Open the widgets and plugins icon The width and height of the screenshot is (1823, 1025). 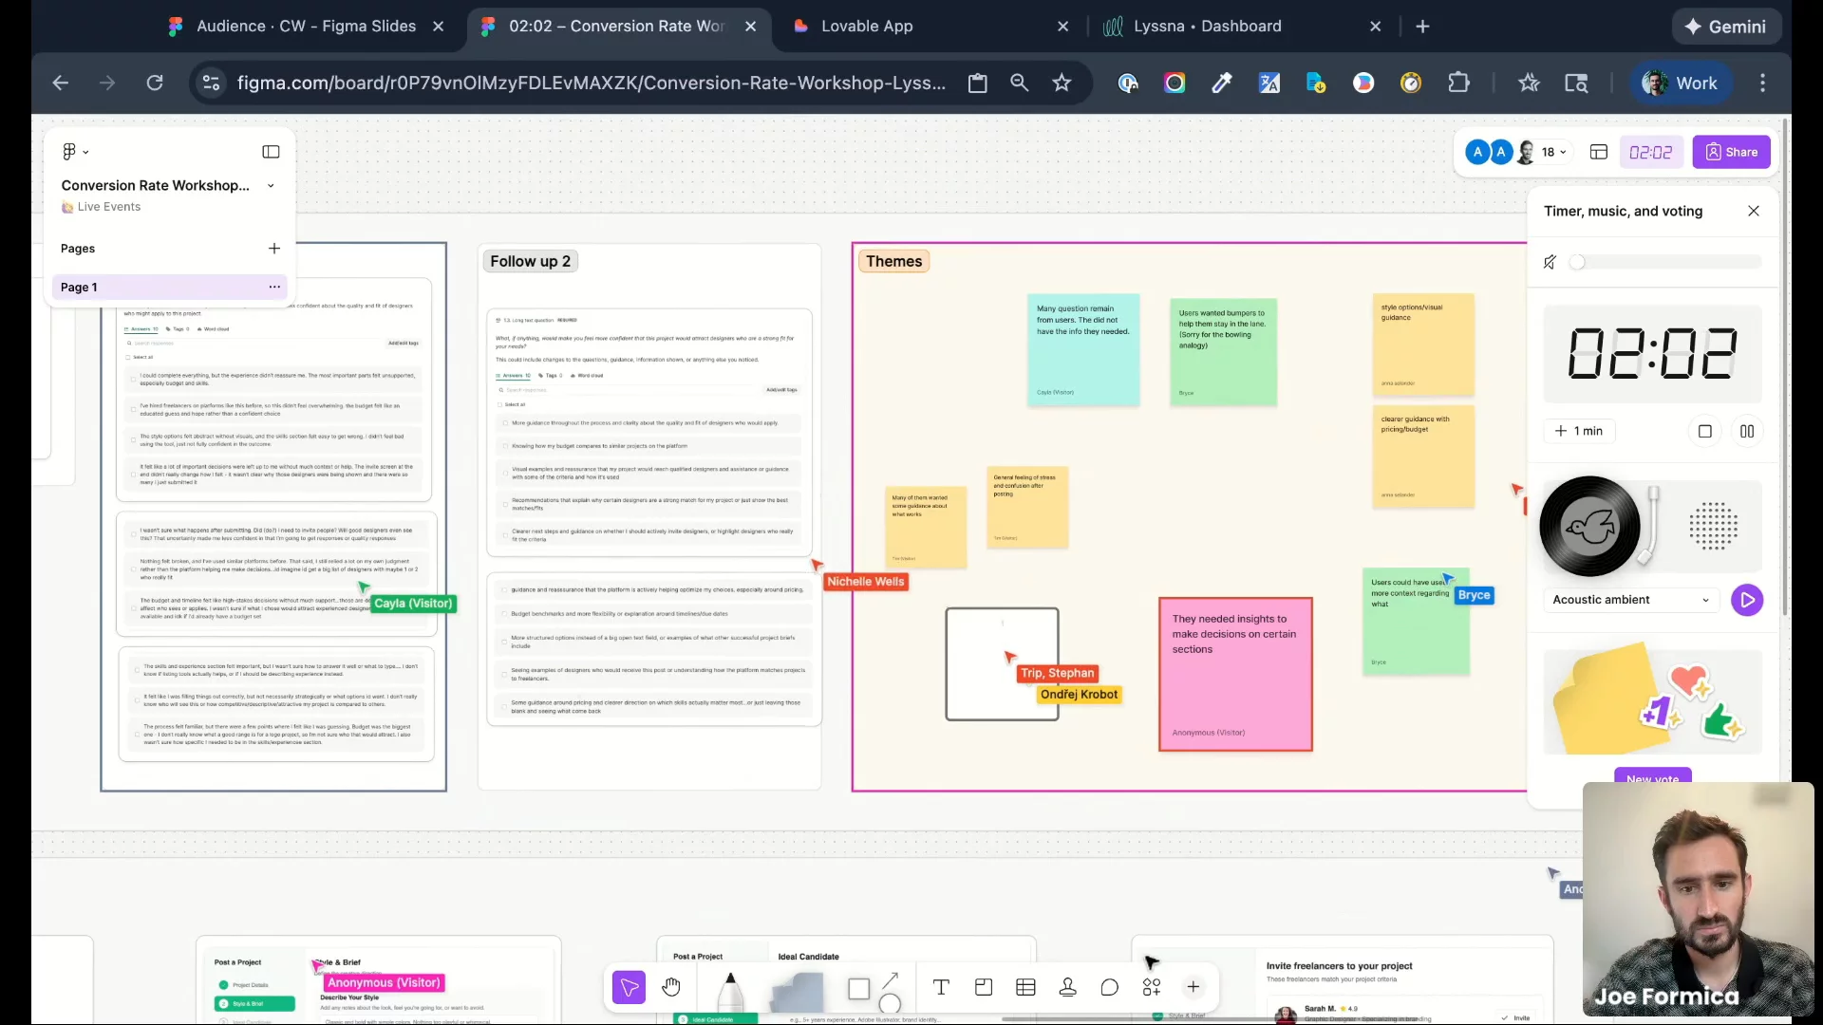pos(1152,988)
